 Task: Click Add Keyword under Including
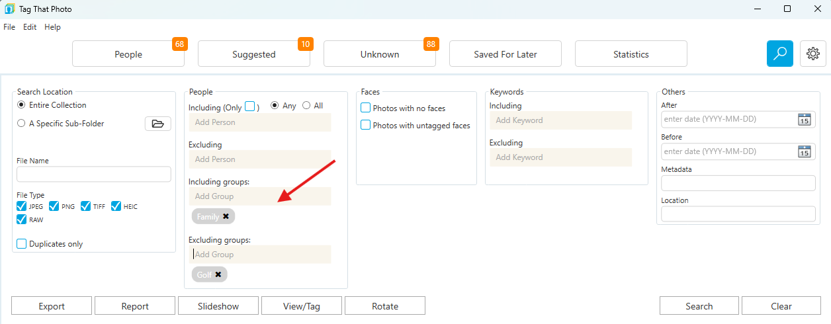click(561, 120)
